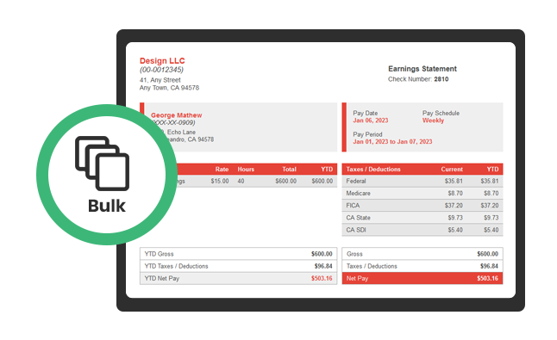Click the 'YTD Gross' row label
The image size is (557, 340).
click(x=160, y=254)
